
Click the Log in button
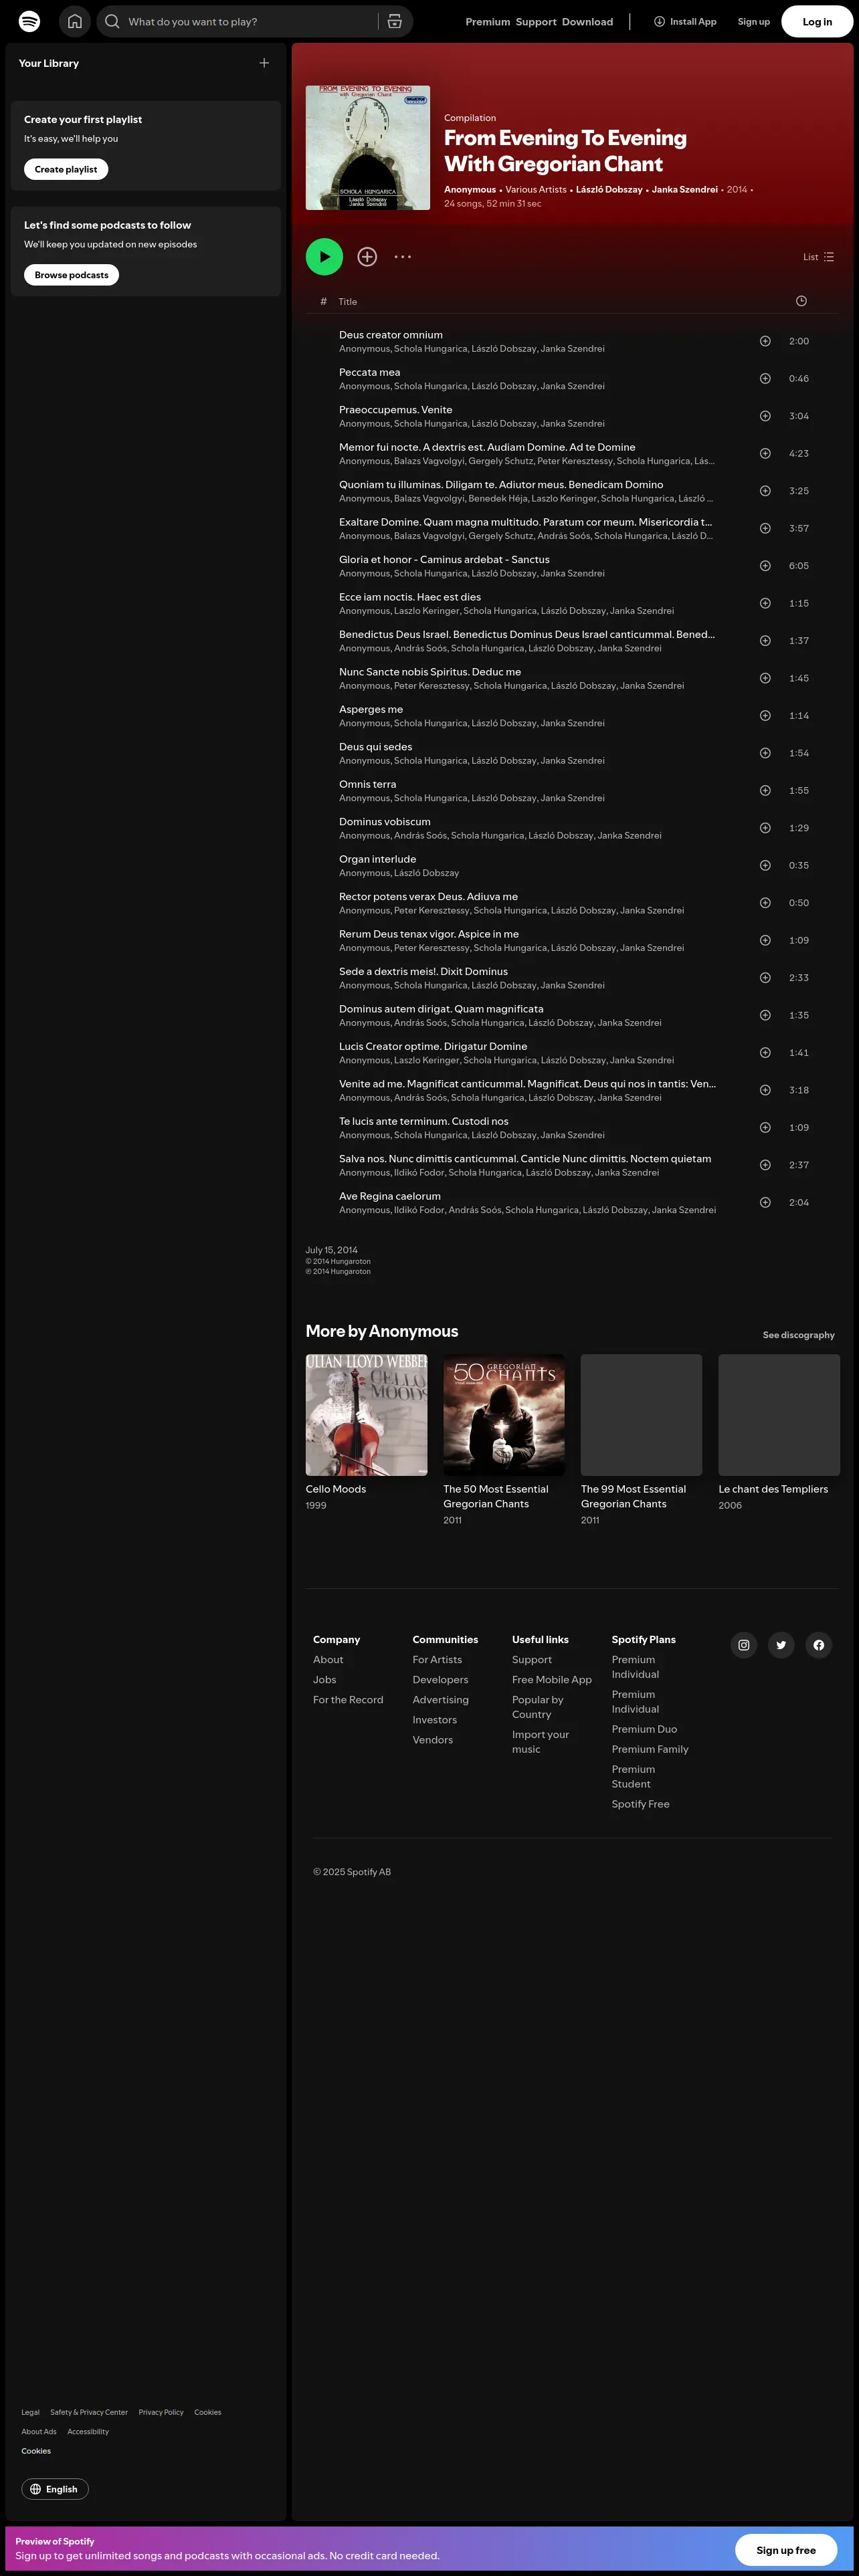click(x=817, y=22)
